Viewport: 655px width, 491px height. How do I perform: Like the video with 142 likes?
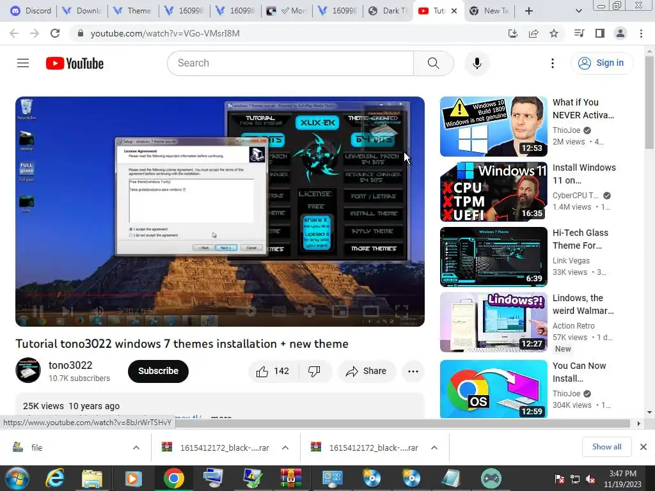[x=272, y=371]
